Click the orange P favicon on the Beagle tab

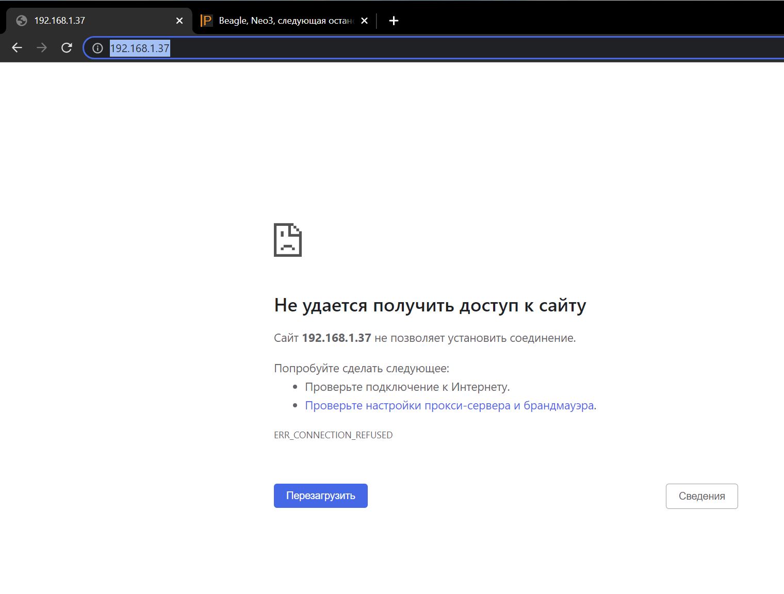[x=206, y=21]
